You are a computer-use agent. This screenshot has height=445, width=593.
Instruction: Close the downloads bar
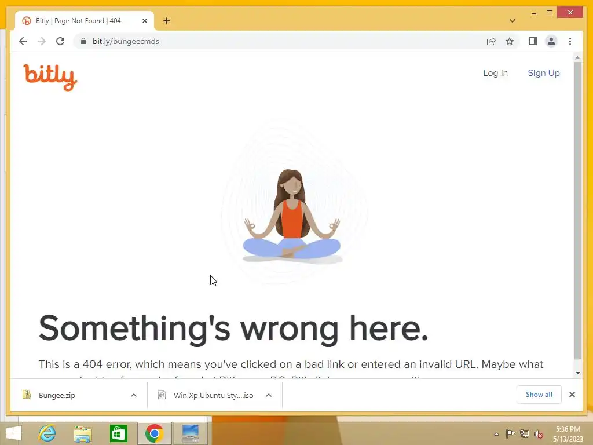(x=572, y=395)
